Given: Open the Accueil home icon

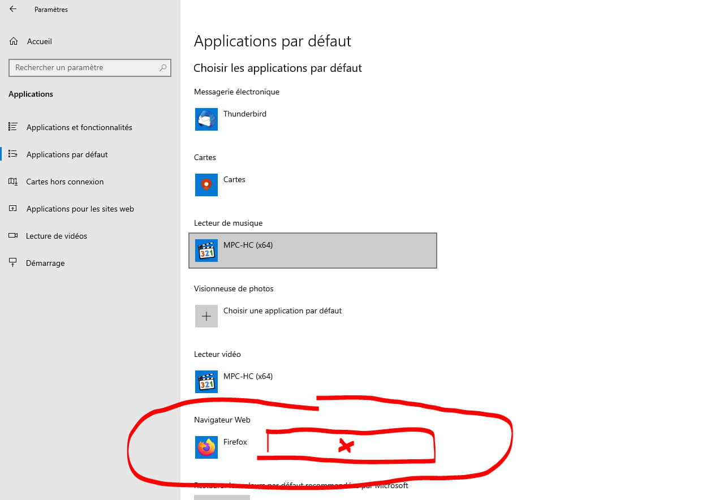Looking at the screenshot, I should pyautogui.click(x=14, y=41).
